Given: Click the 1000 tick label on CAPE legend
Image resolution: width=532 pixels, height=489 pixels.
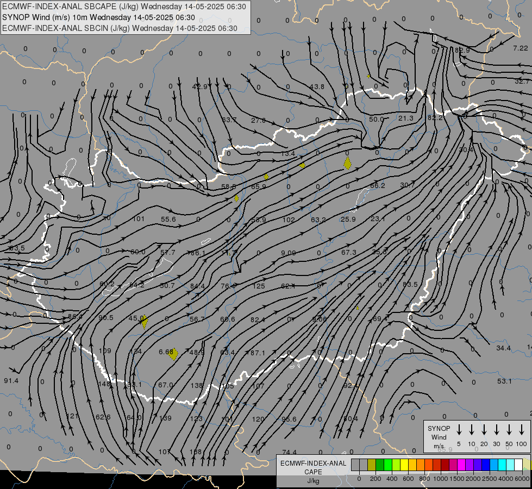Looking at the screenshot, I should (x=440, y=479).
